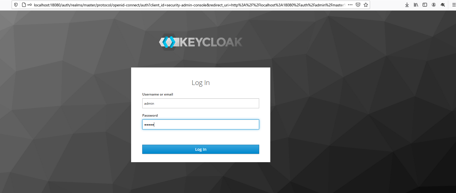The height and width of the screenshot is (193, 456).
Task: Open the Firefox account avatar icon
Action: (434, 5)
